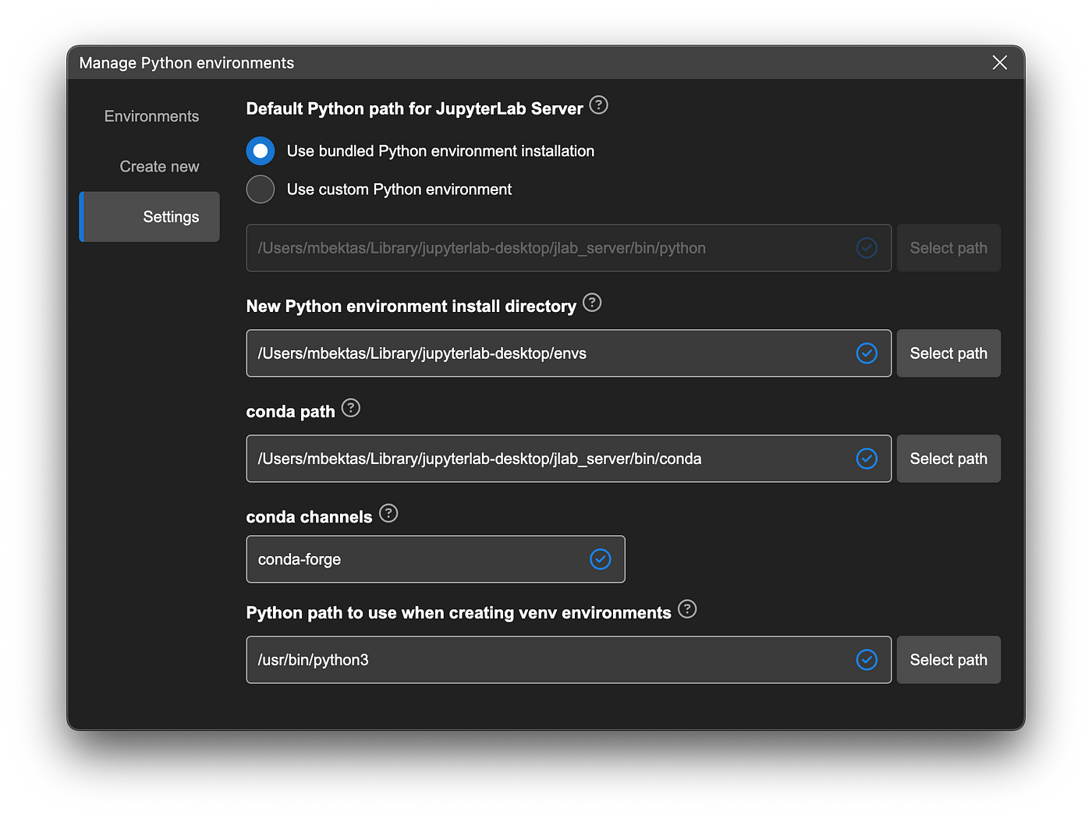Click the conda channels input field
This screenshot has height=819, width=1092.
coord(435,559)
